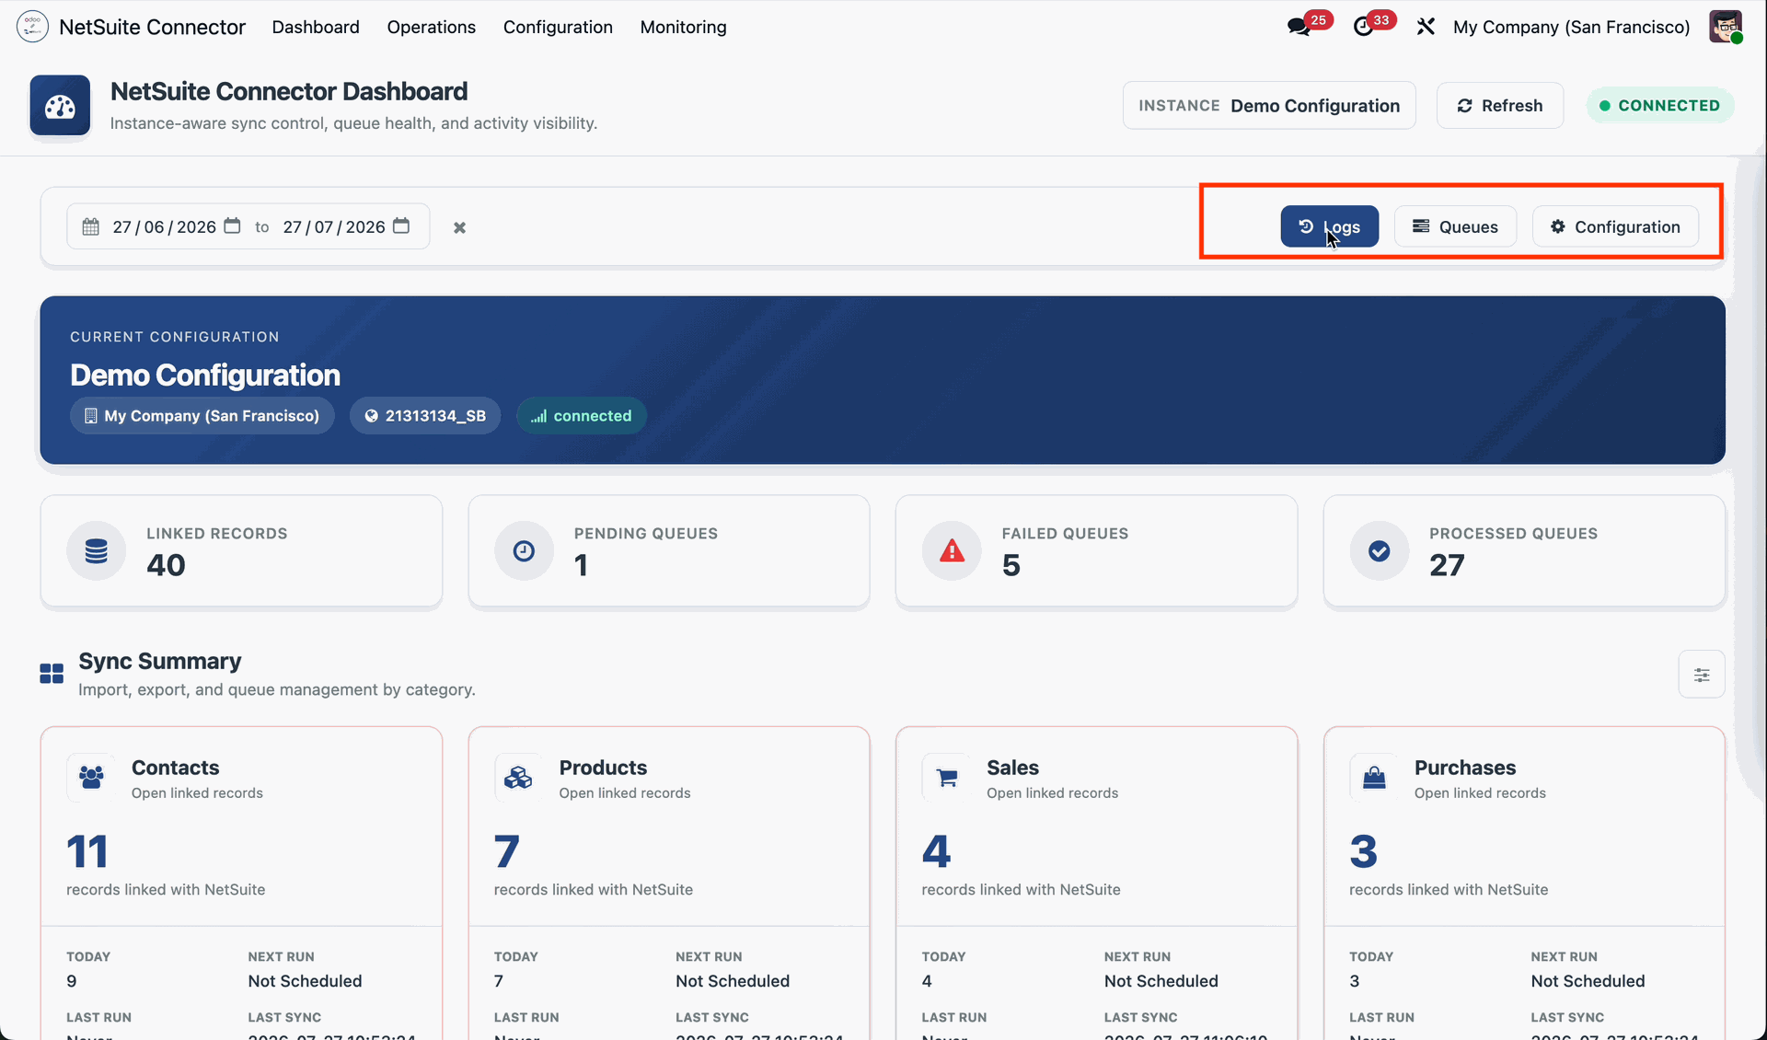This screenshot has height=1040, width=1767.
Task: Open the Instance Demo Configuration selector
Action: pos(1269,106)
